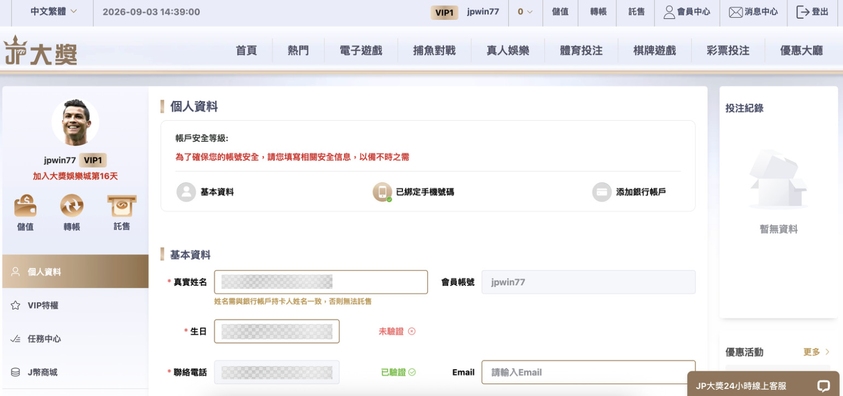
Task: Open 會員中心 in the top bar
Action: coord(687,12)
